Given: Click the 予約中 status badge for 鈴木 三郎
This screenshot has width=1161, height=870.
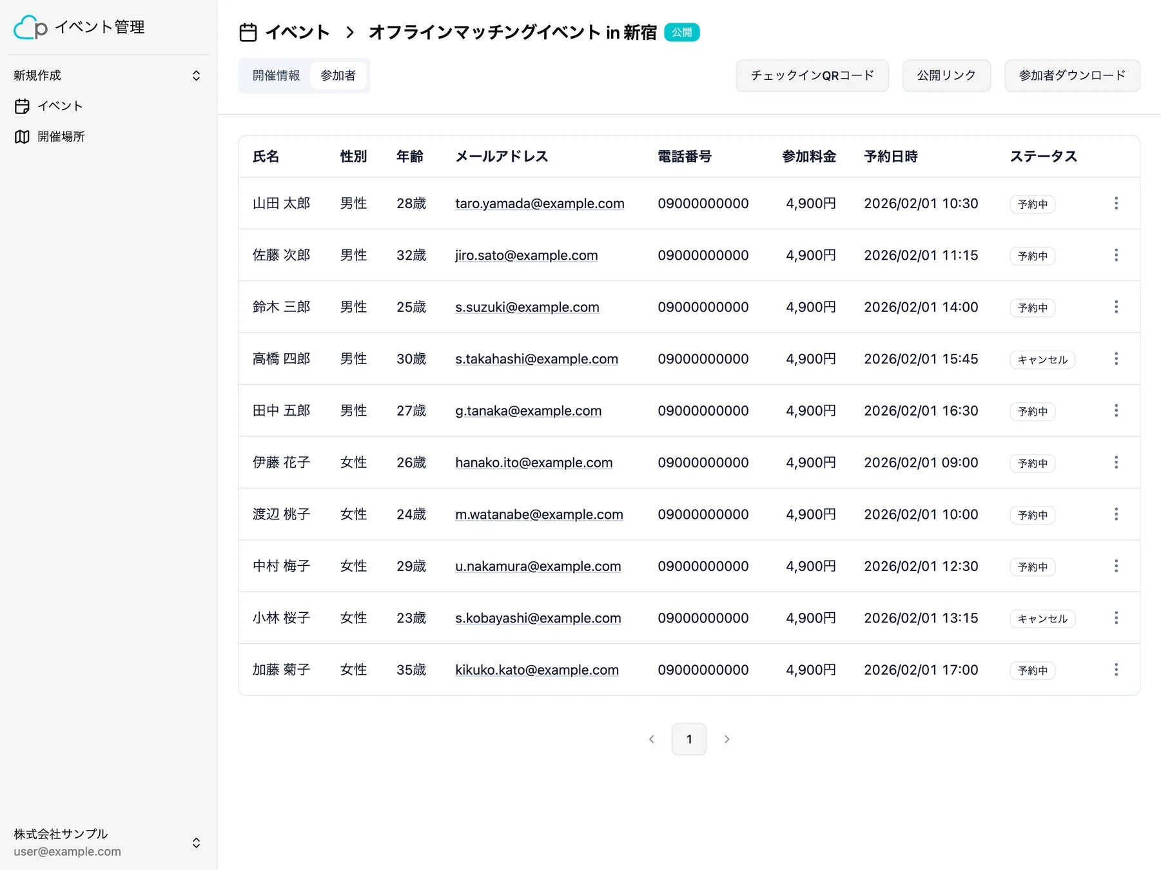Looking at the screenshot, I should pyautogui.click(x=1032, y=307).
